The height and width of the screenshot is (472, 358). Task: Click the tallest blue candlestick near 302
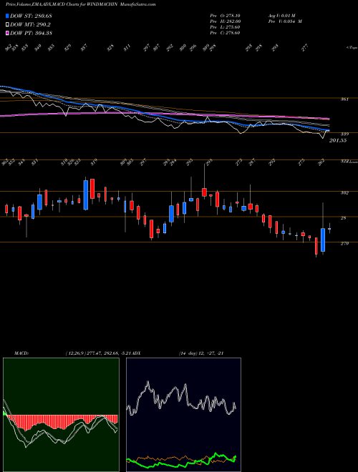86,195
